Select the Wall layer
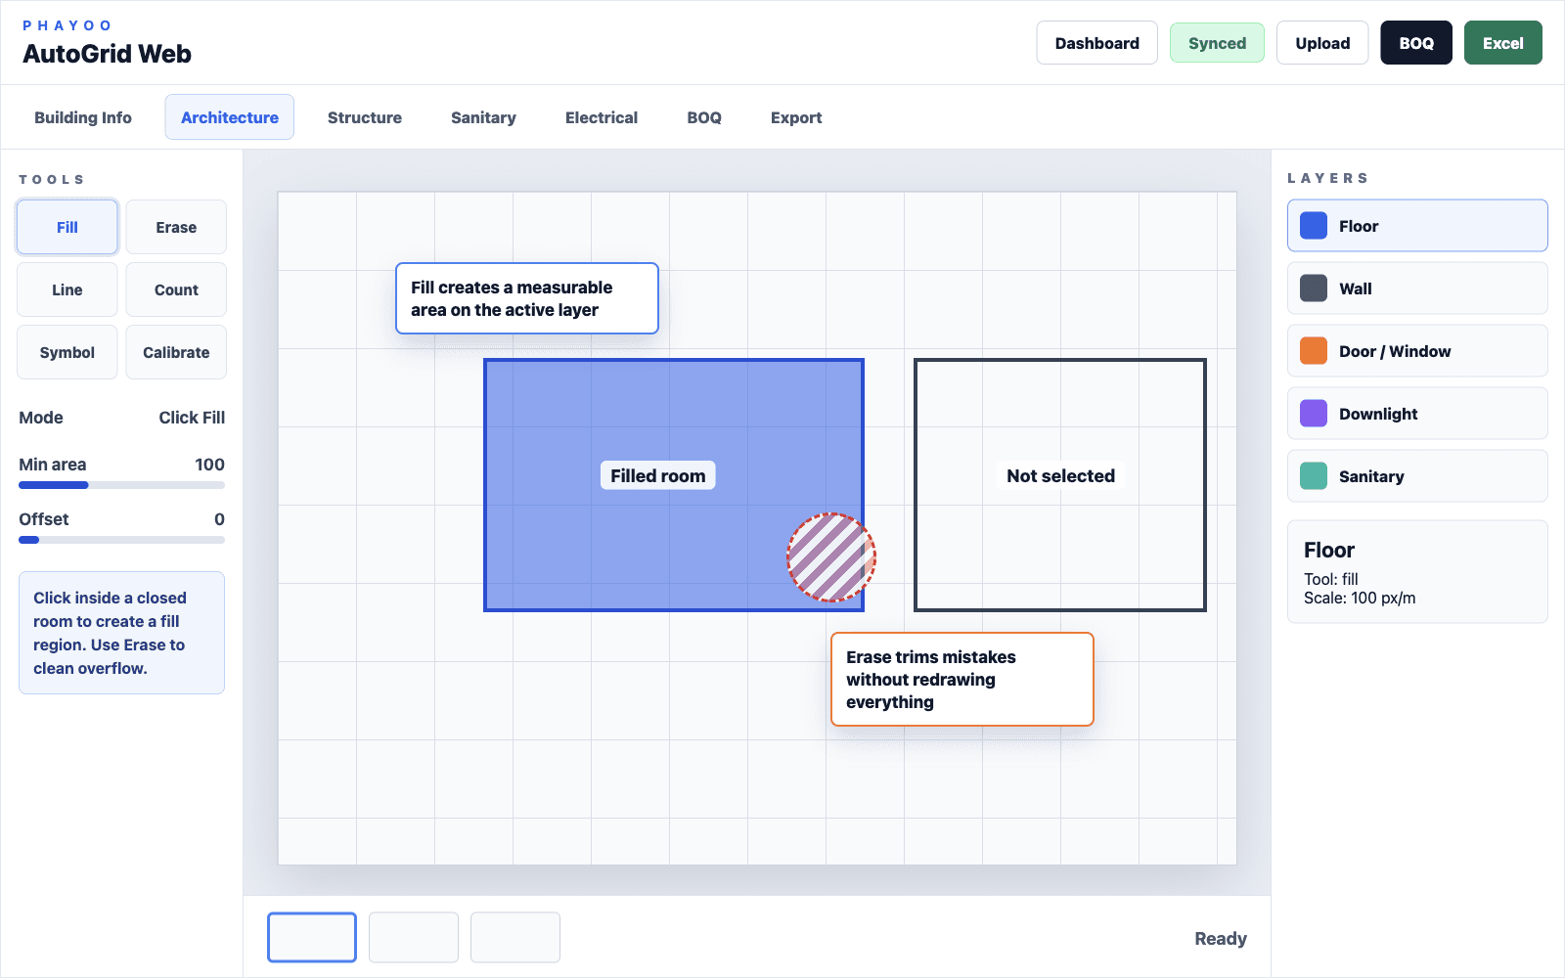The height and width of the screenshot is (978, 1565). pos(1417,289)
